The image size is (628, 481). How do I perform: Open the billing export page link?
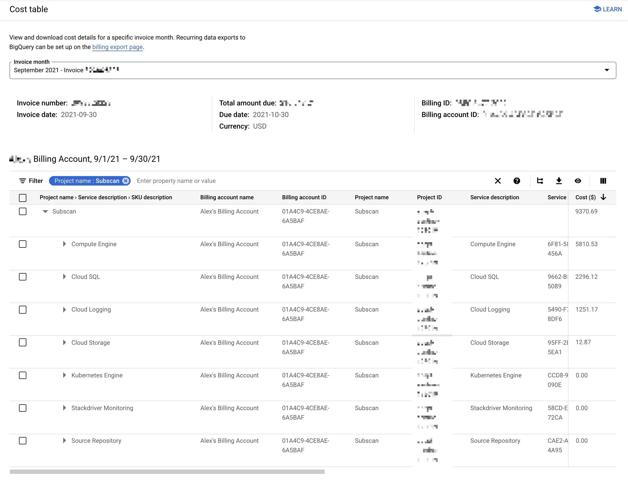click(x=117, y=47)
